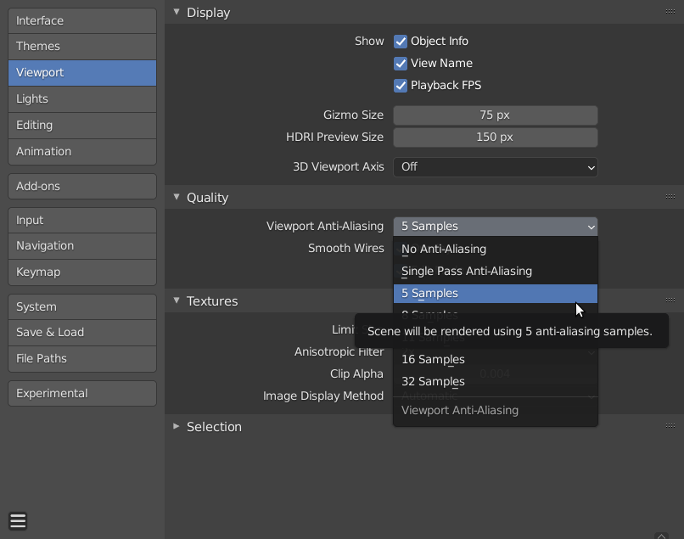The image size is (684, 539).
Task: Click the Quality section drag handle icon
Action: pyautogui.click(x=670, y=197)
